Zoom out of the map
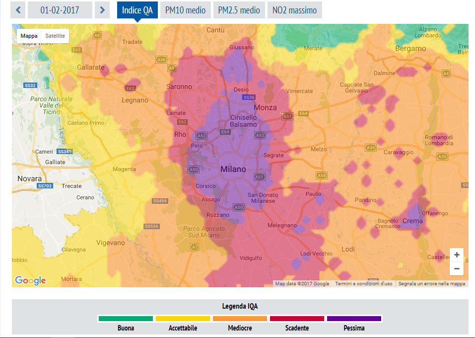 (456, 269)
